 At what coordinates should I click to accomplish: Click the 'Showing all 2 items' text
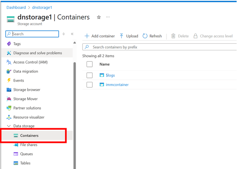[98, 56]
